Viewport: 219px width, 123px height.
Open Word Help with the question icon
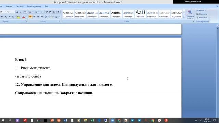coord(217,6)
